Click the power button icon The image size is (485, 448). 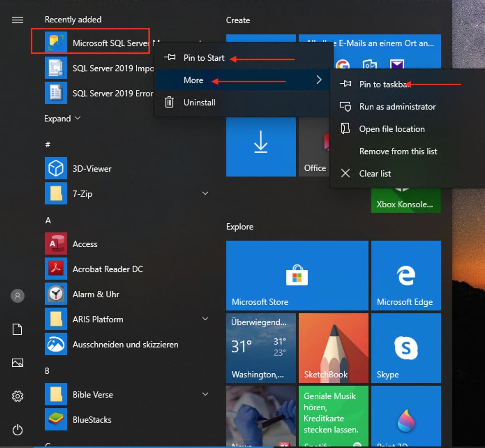17,430
